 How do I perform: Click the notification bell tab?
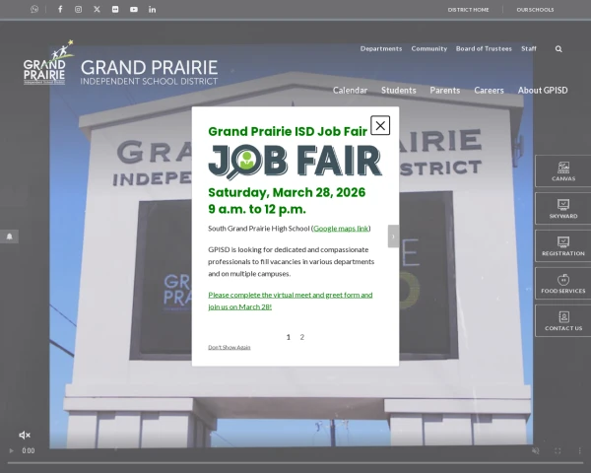coord(10,236)
